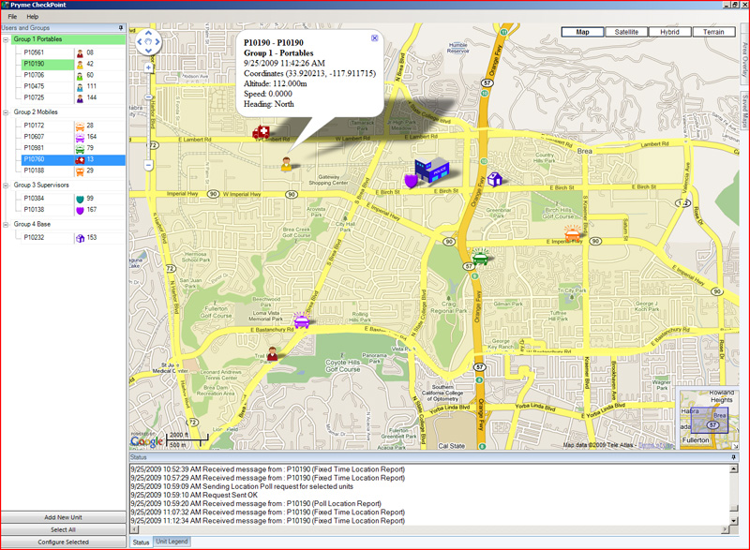Open the Area Overlay side tab

point(744,61)
